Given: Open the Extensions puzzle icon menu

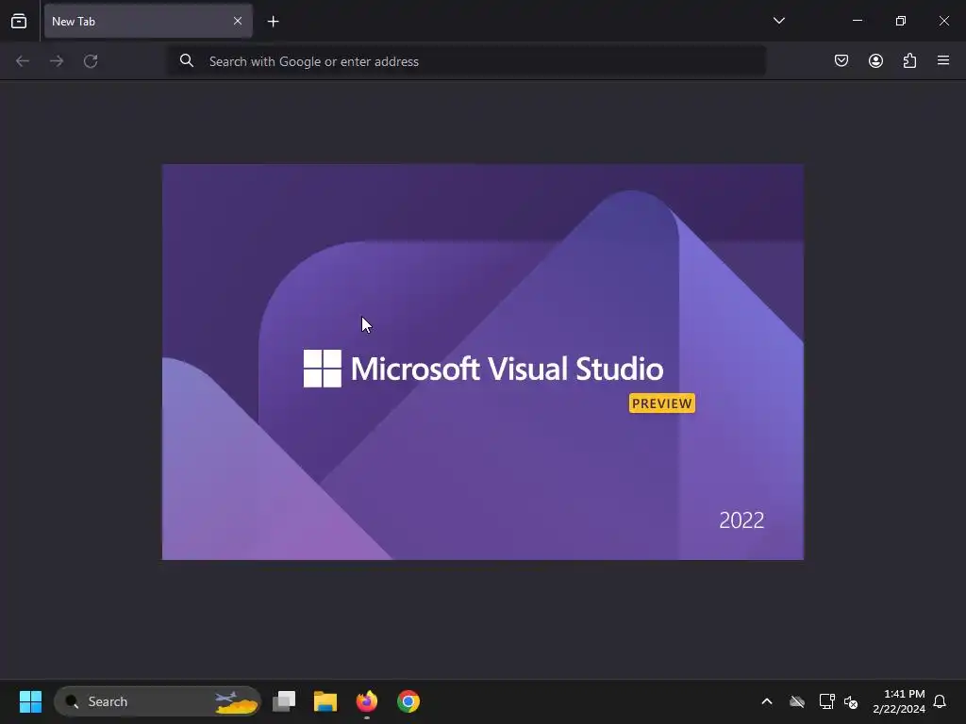Looking at the screenshot, I should point(909,60).
